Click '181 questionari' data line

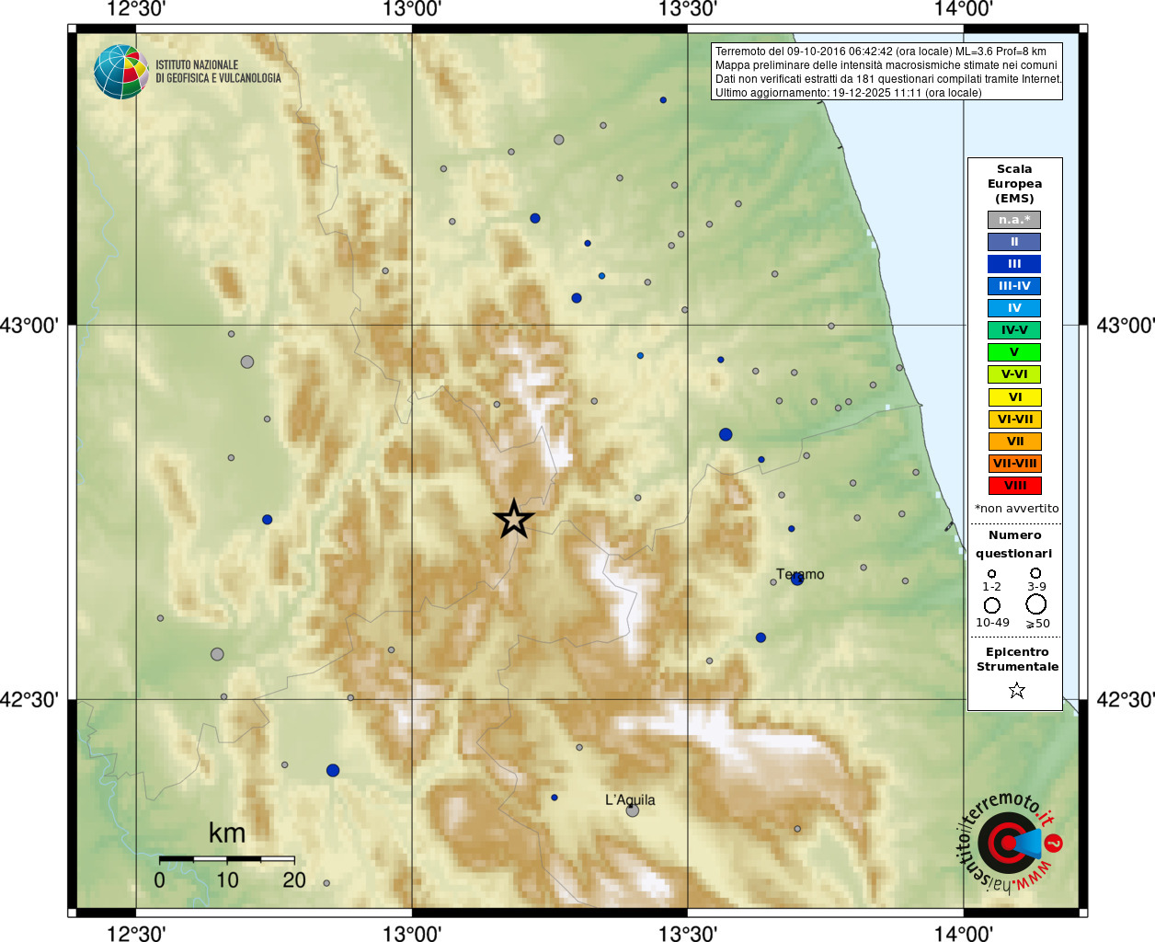(888, 79)
